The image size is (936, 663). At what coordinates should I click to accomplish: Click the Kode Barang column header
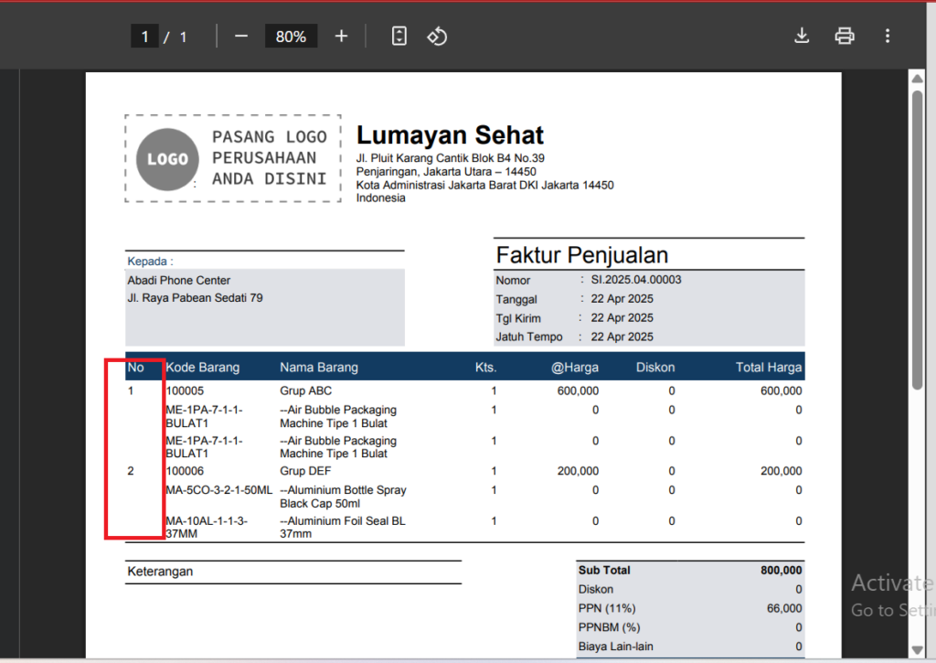pyautogui.click(x=202, y=368)
